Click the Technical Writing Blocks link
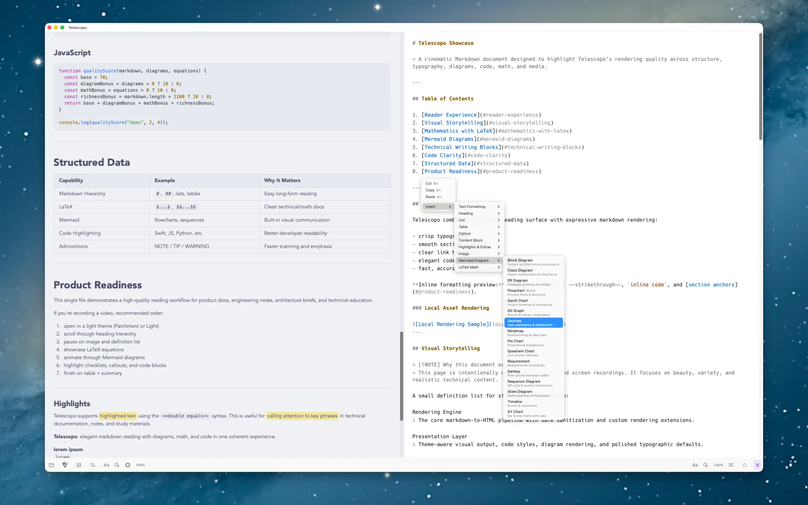 [461, 147]
